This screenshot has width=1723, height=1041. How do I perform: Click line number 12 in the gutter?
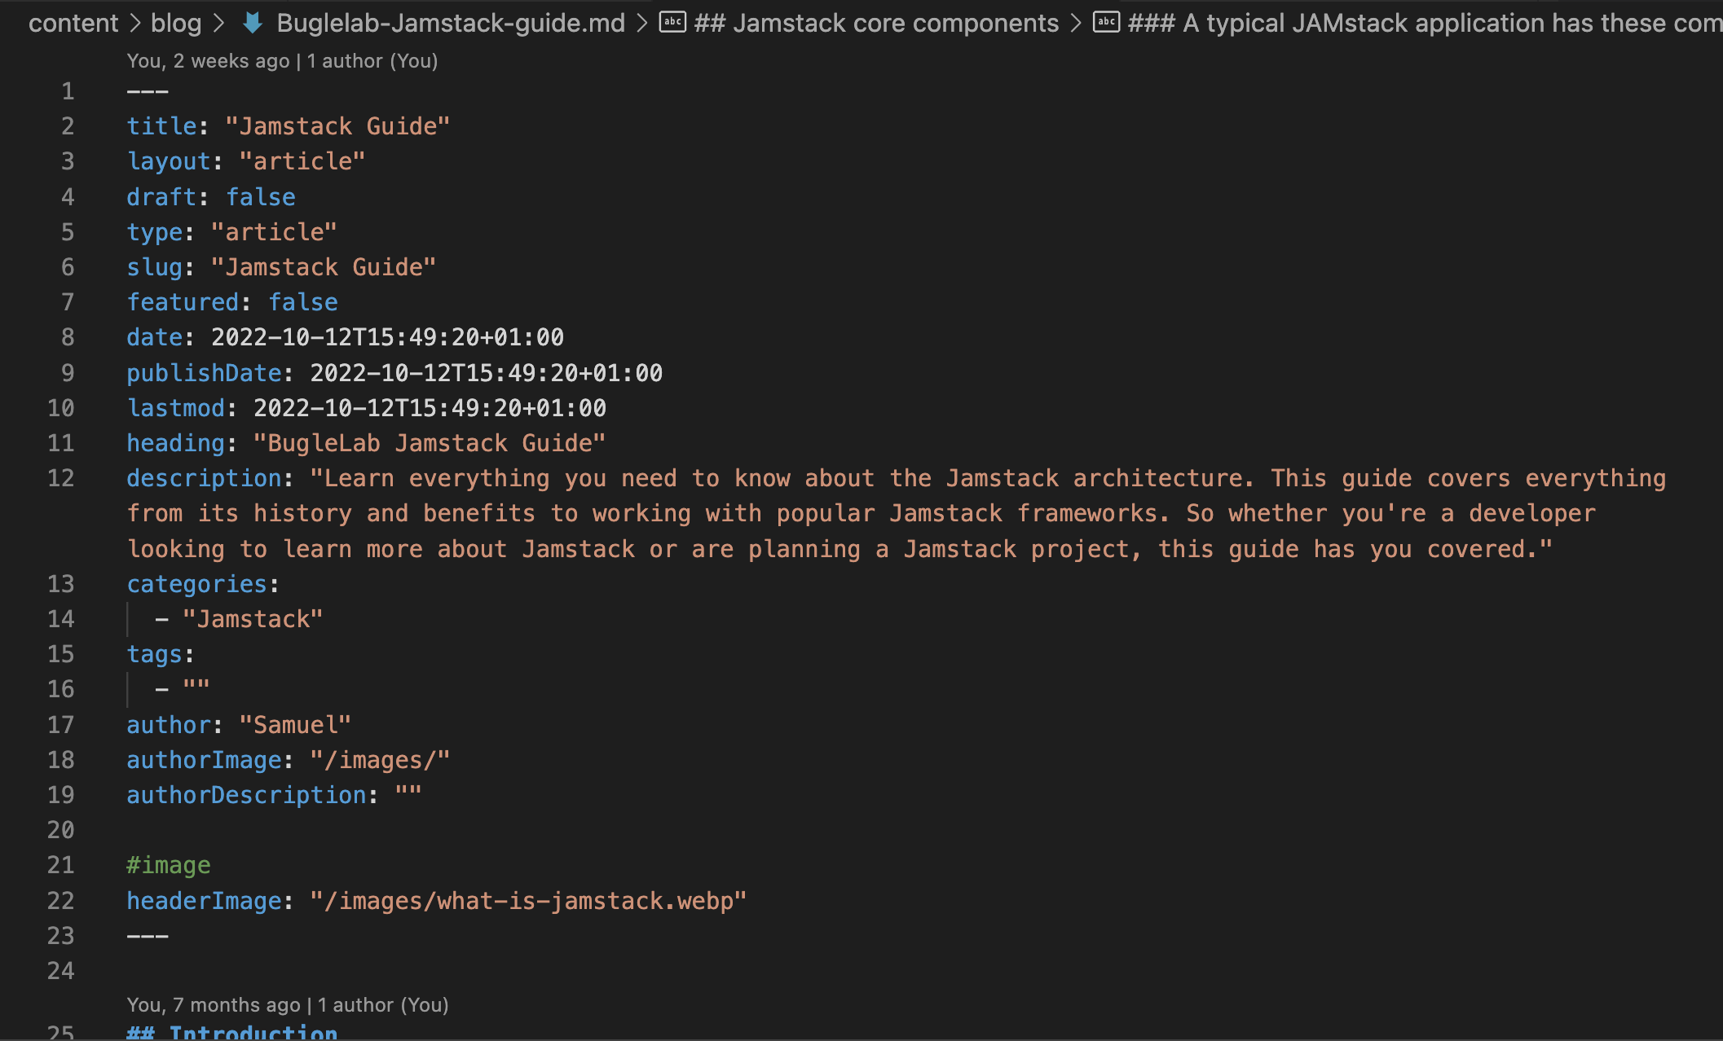[61, 478]
